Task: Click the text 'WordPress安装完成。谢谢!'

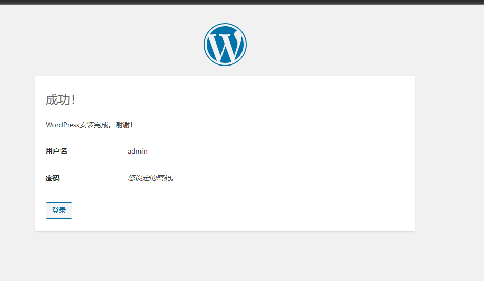Action: click(89, 125)
